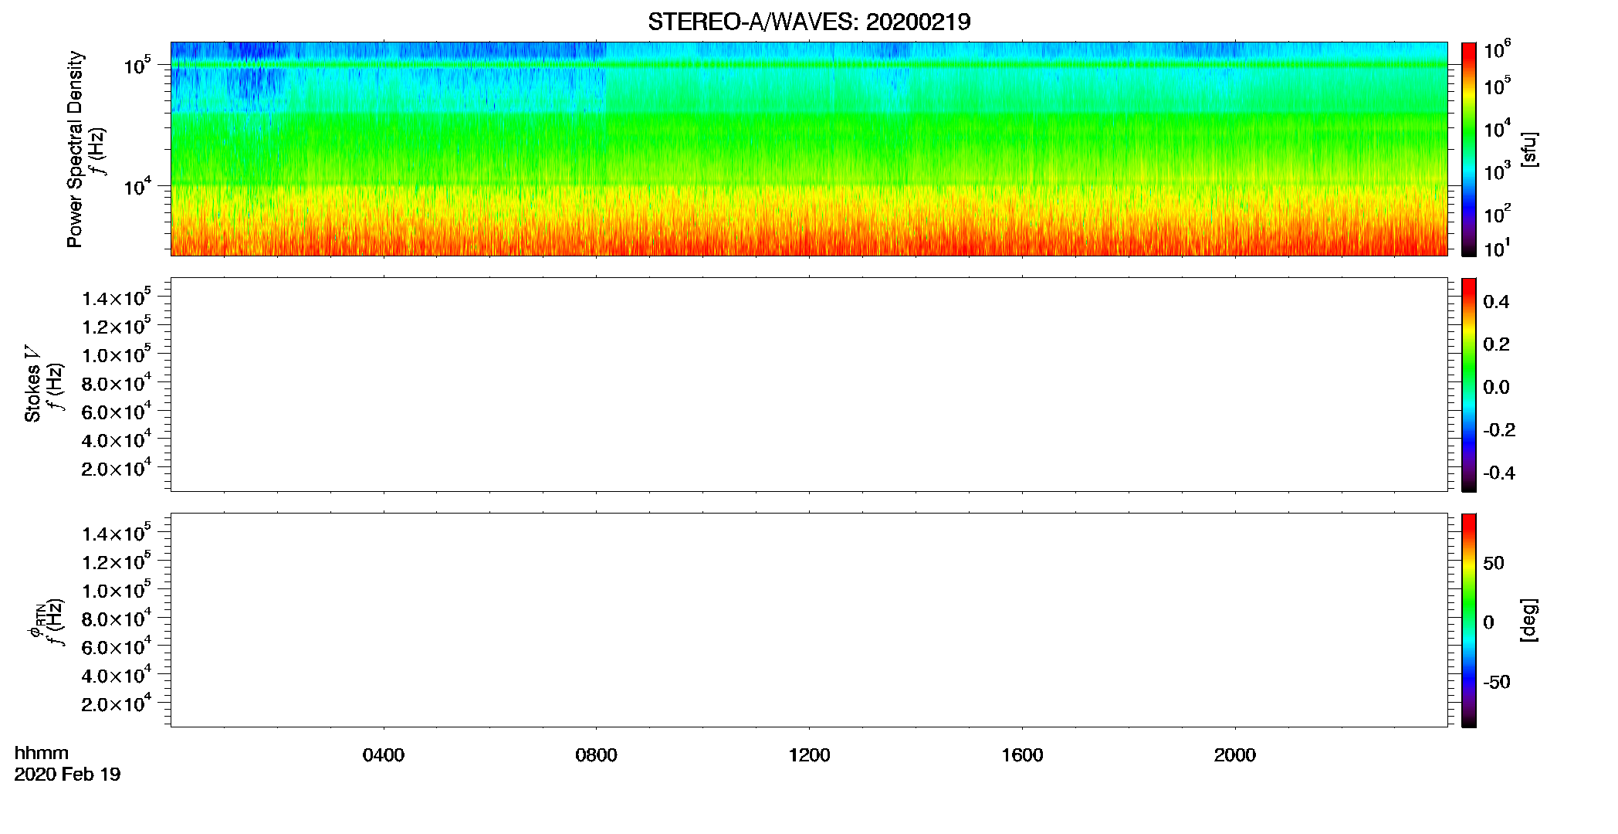Click the phi RTN degree color bar

[1469, 620]
